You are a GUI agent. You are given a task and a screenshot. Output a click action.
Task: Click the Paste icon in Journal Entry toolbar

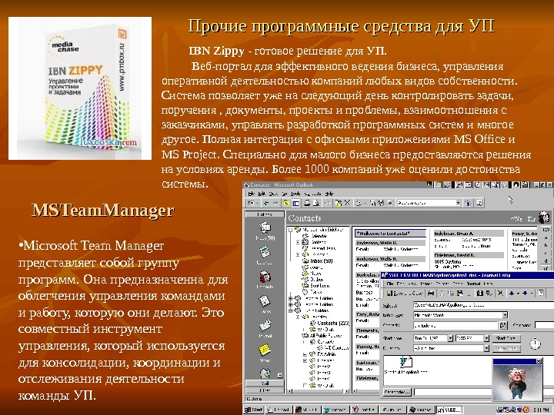pos(460,293)
